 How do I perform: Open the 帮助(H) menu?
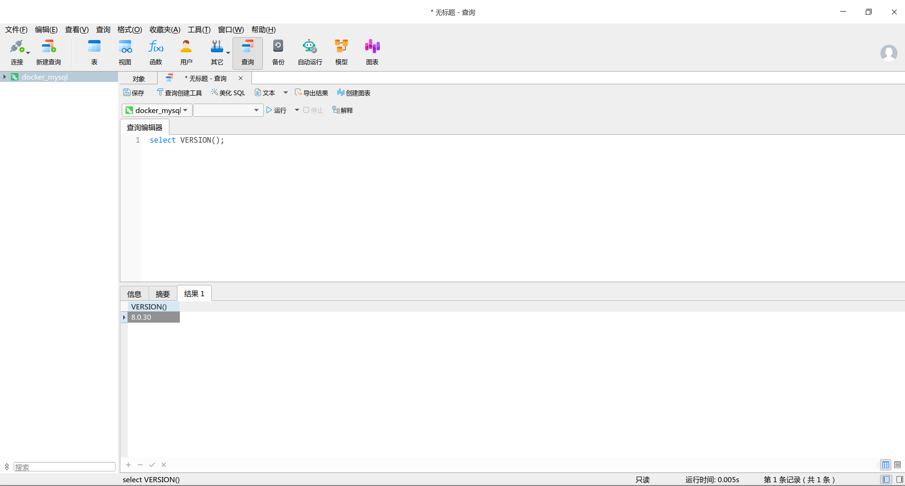pos(264,30)
